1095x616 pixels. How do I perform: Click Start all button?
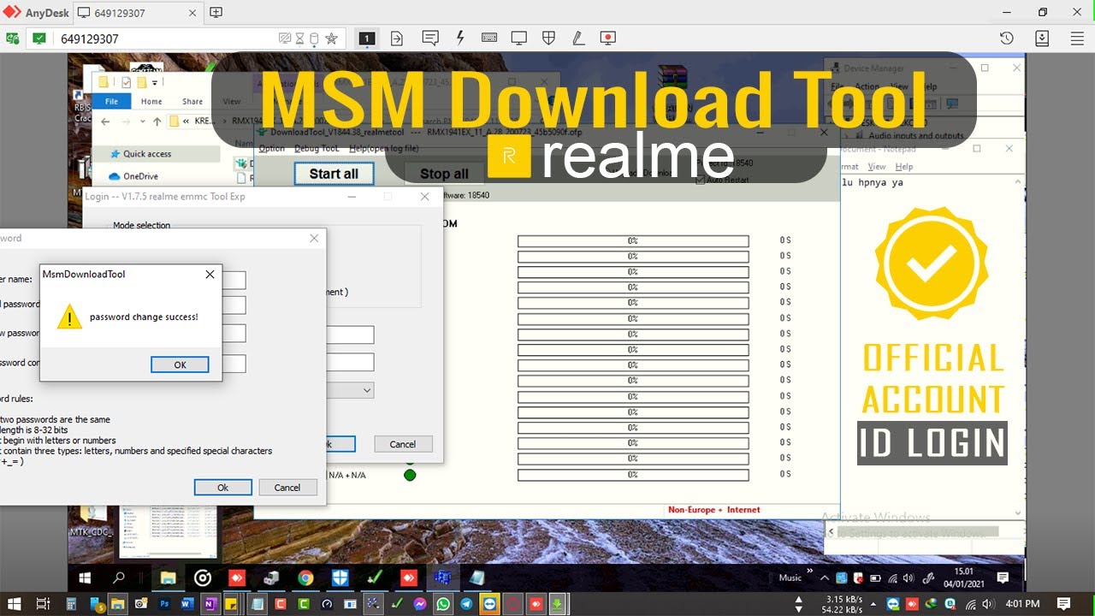click(x=334, y=174)
